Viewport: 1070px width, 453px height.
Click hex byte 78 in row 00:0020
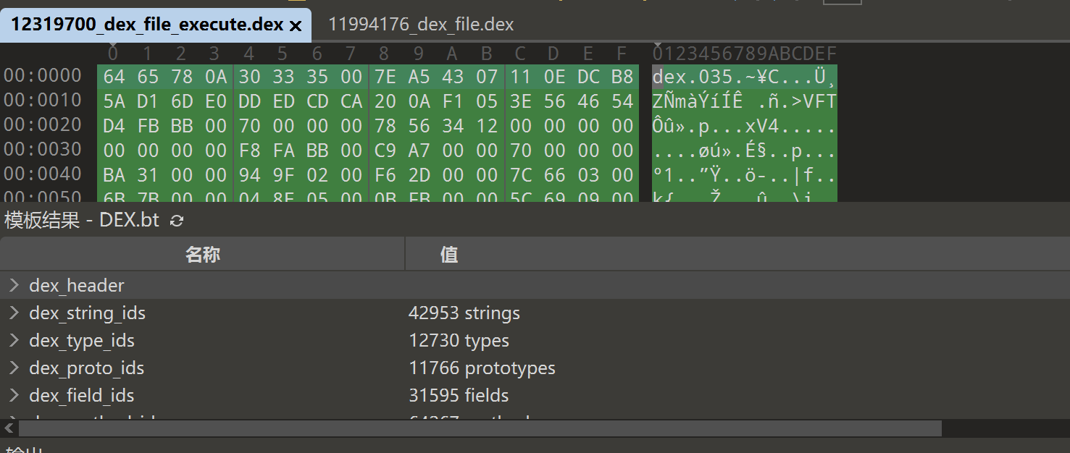(385, 126)
